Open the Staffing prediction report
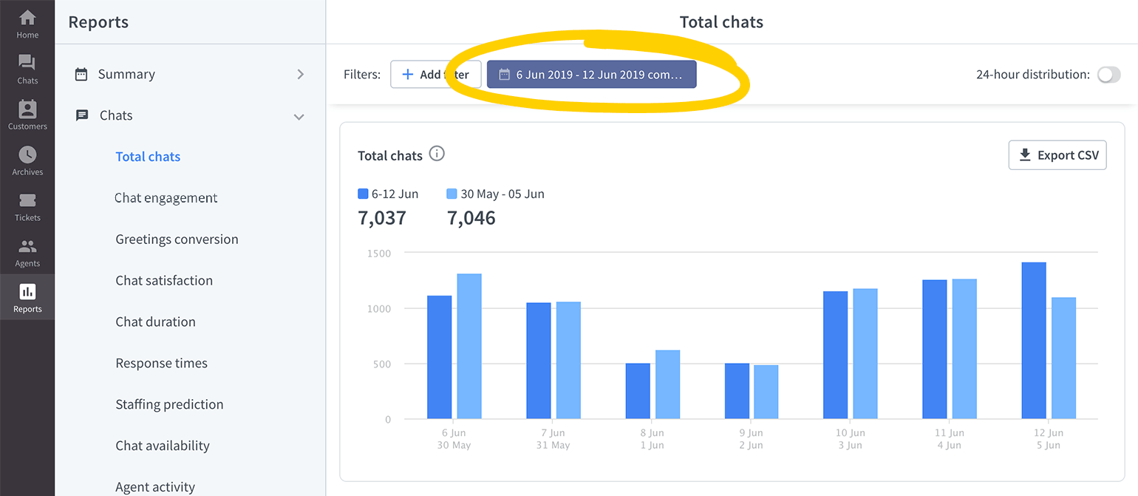The width and height of the screenshot is (1138, 496). click(x=169, y=405)
